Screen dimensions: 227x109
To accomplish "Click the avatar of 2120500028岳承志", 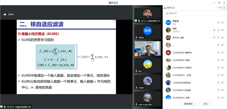I will click(x=168, y=83).
